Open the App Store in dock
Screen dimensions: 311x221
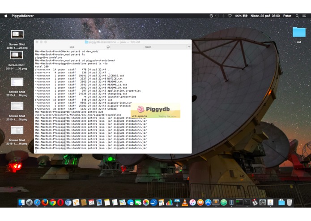[208, 203]
